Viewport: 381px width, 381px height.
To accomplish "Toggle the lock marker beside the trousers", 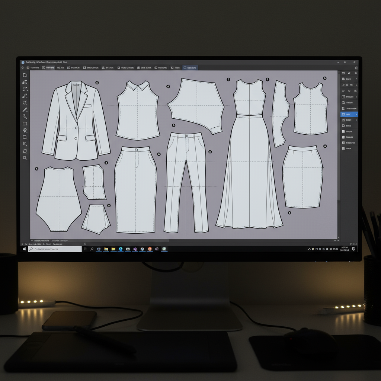I will pos(210,152).
